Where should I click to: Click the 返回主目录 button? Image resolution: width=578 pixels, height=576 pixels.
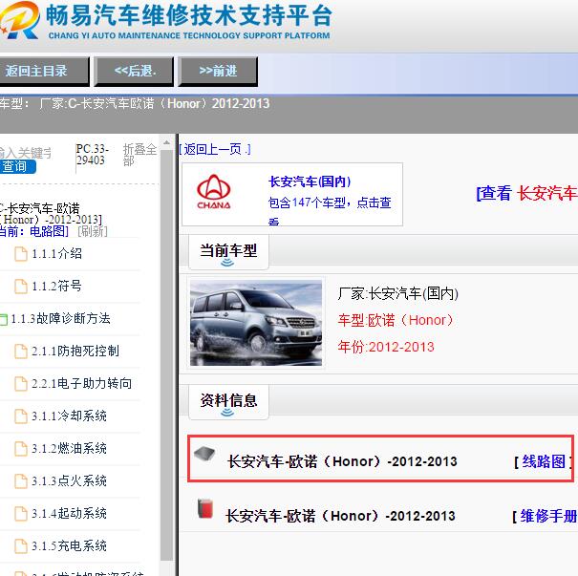(44, 71)
